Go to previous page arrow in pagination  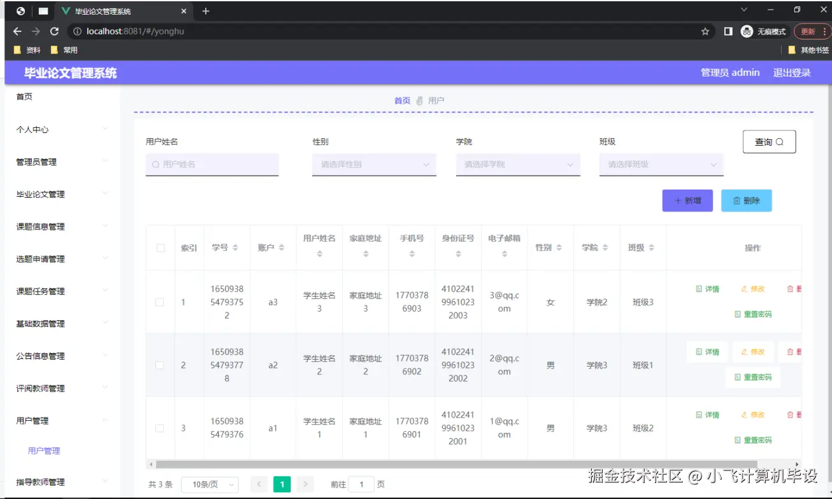point(259,484)
